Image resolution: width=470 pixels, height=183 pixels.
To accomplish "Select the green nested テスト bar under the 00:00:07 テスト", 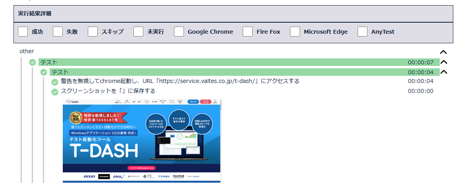I will tap(245, 72).
